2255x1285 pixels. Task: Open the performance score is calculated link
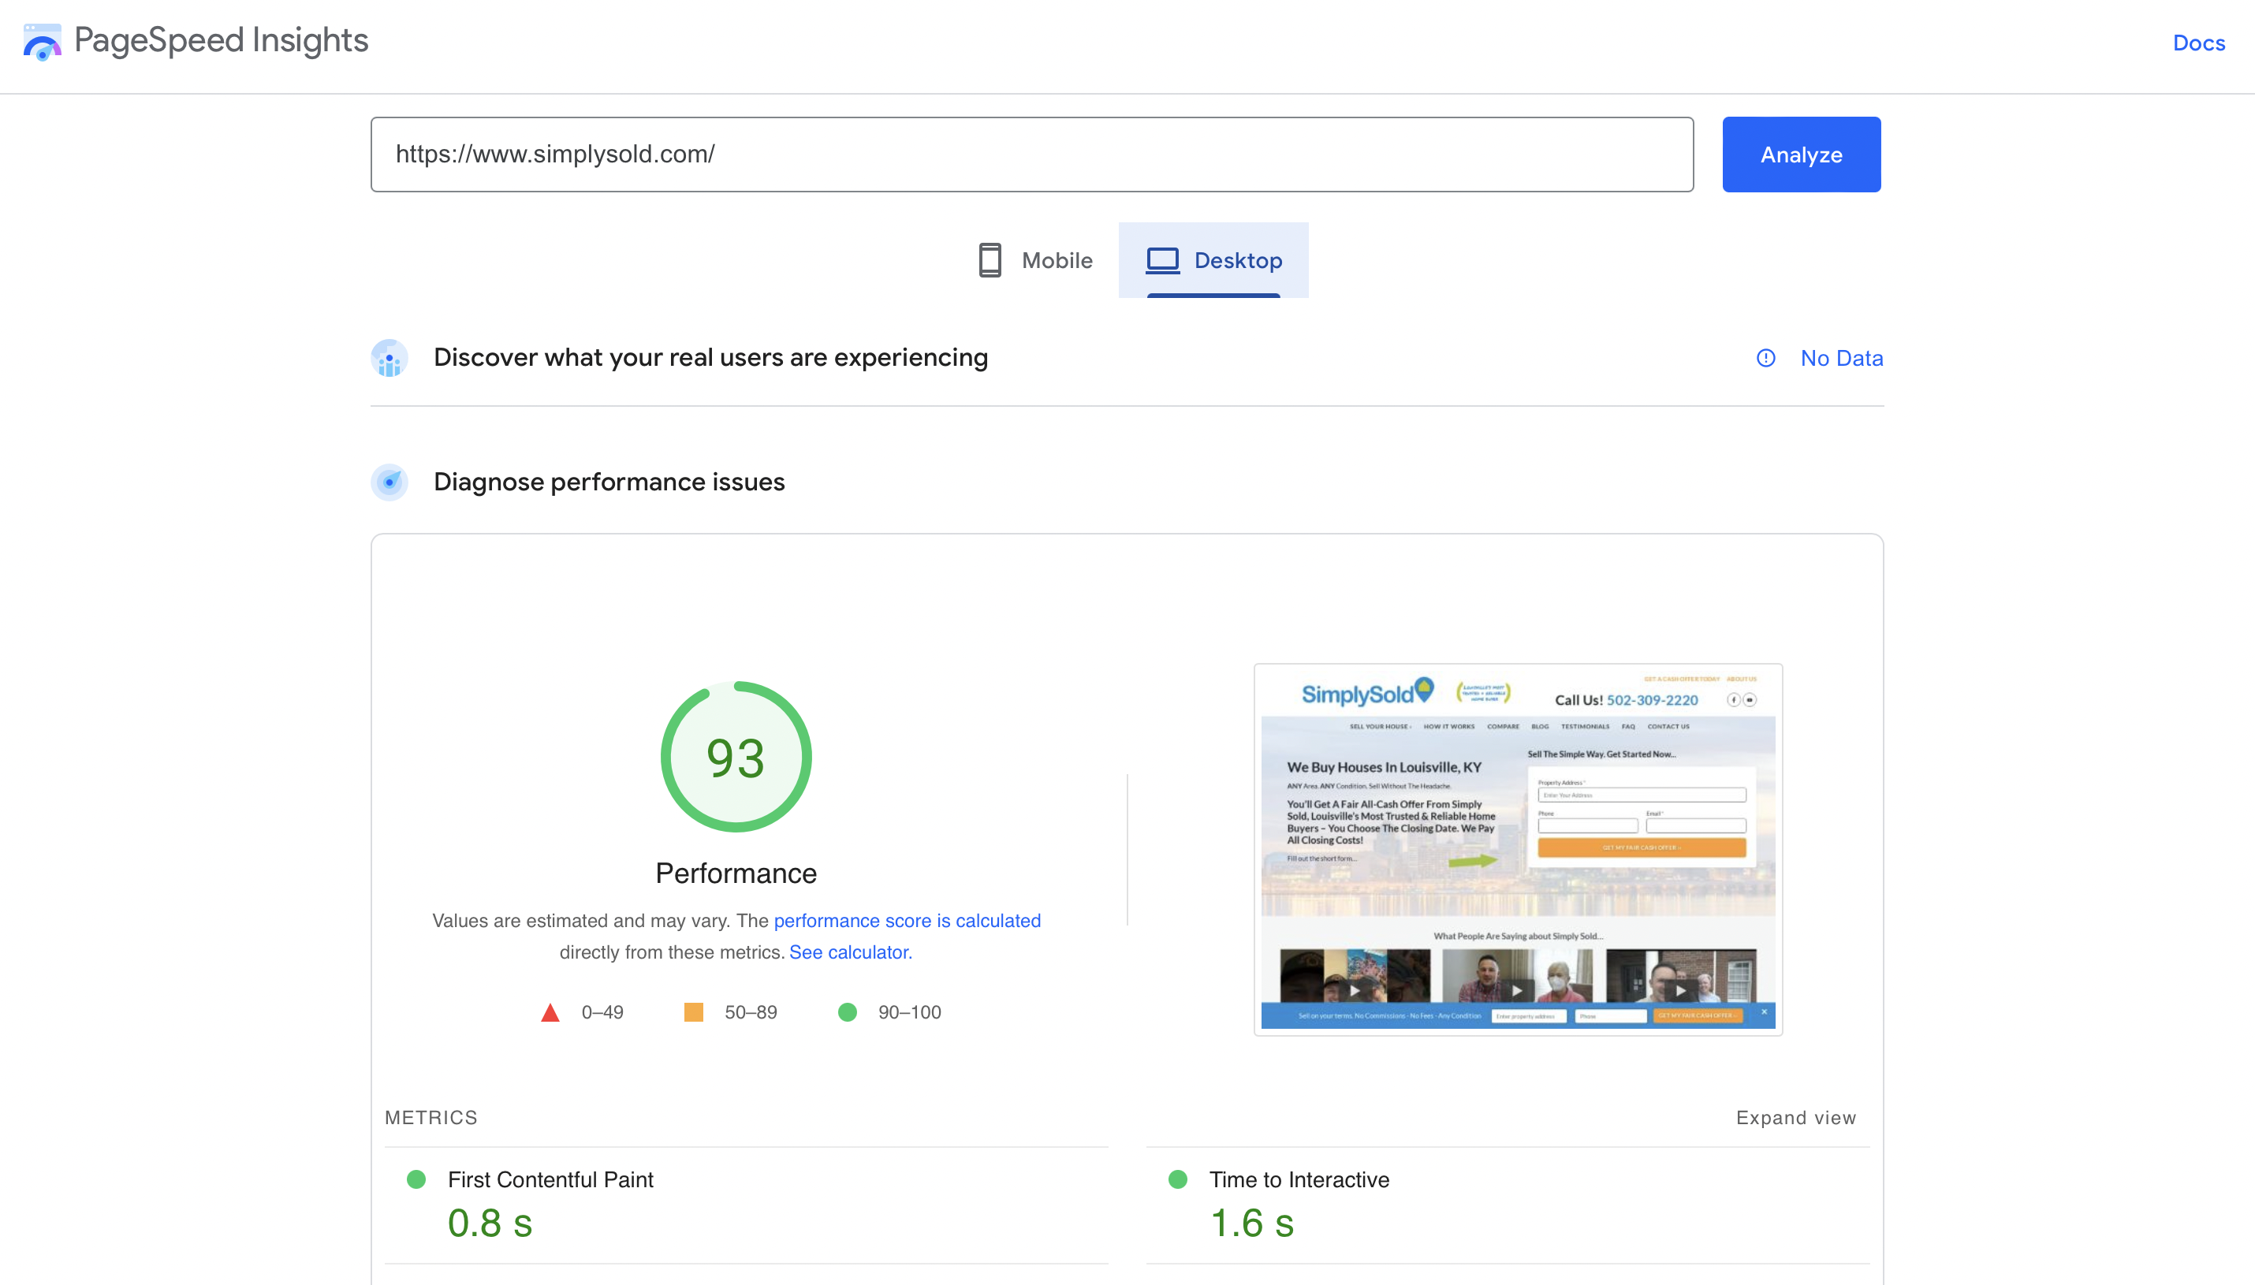point(907,921)
